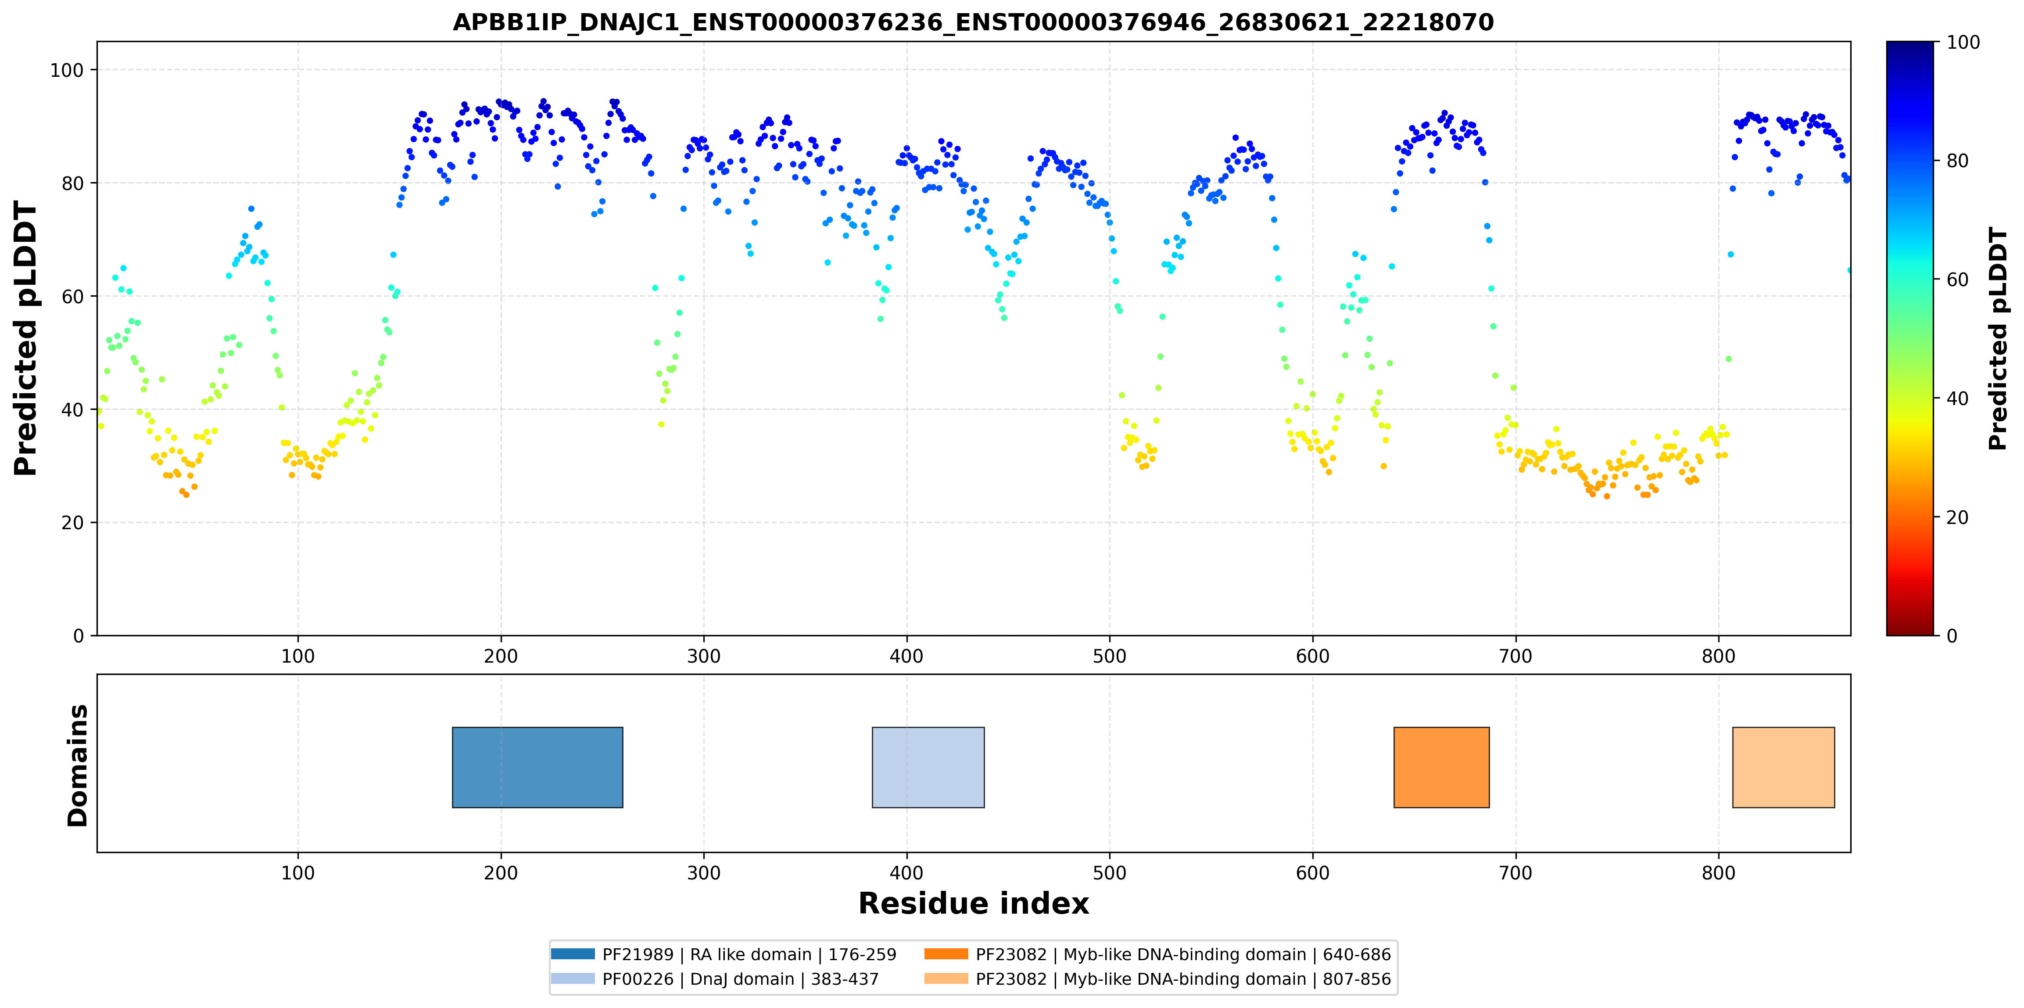The width and height of the screenshot is (2024, 1008).
Task: Click the Domains panel axis label
Action: tap(78, 765)
